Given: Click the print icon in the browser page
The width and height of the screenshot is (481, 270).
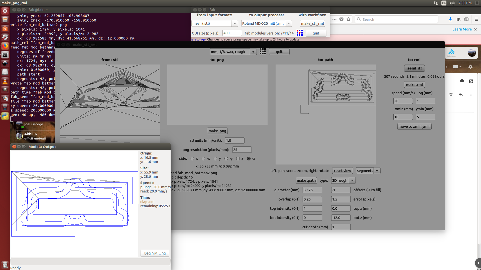Looking at the screenshot, I should tap(462, 81).
